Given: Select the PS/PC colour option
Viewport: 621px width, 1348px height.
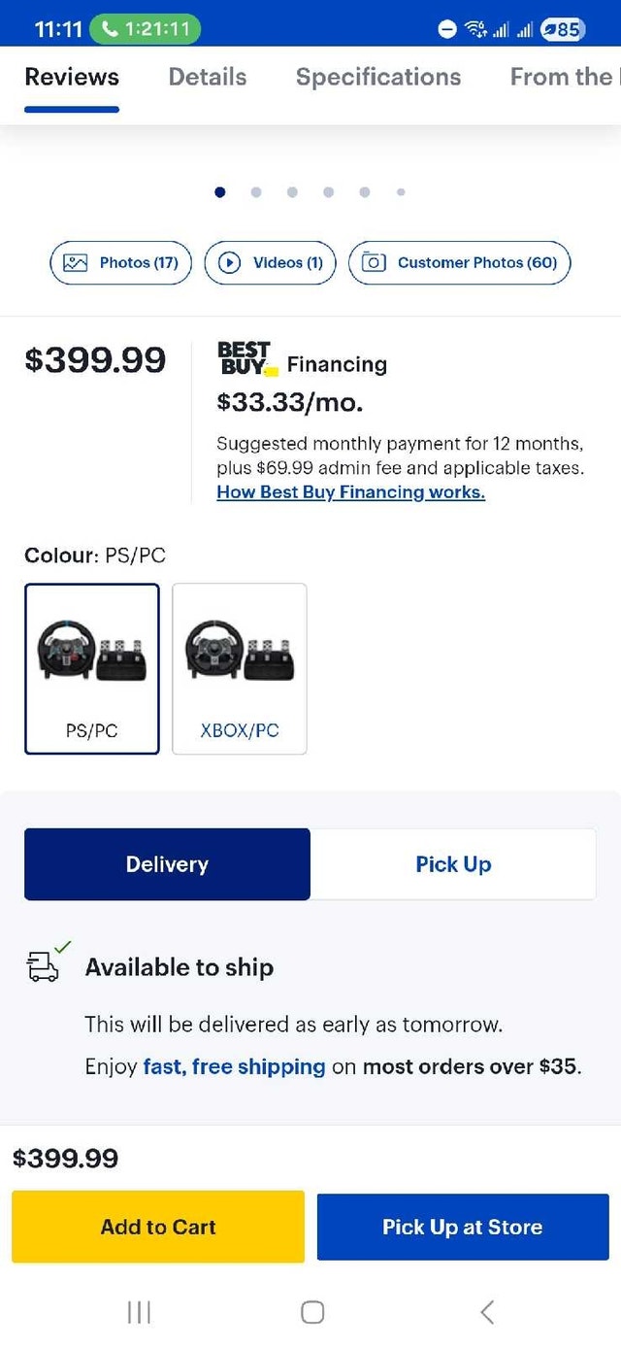Looking at the screenshot, I should [x=92, y=669].
